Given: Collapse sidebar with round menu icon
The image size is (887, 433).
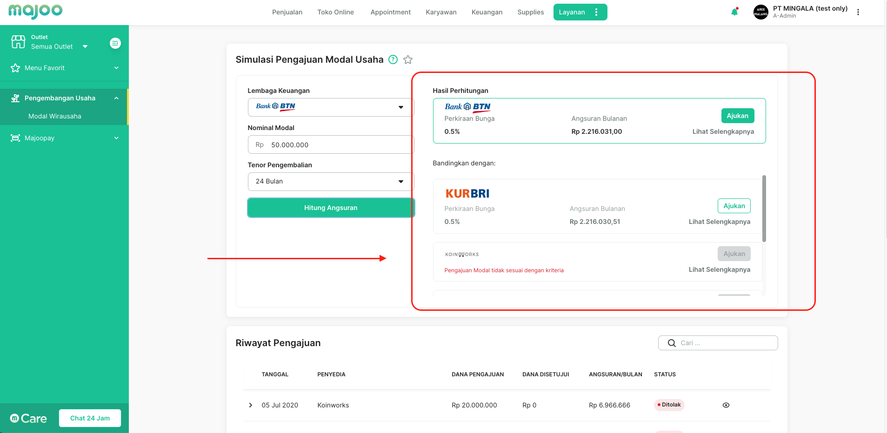Looking at the screenshot, I should coord(115,43).
